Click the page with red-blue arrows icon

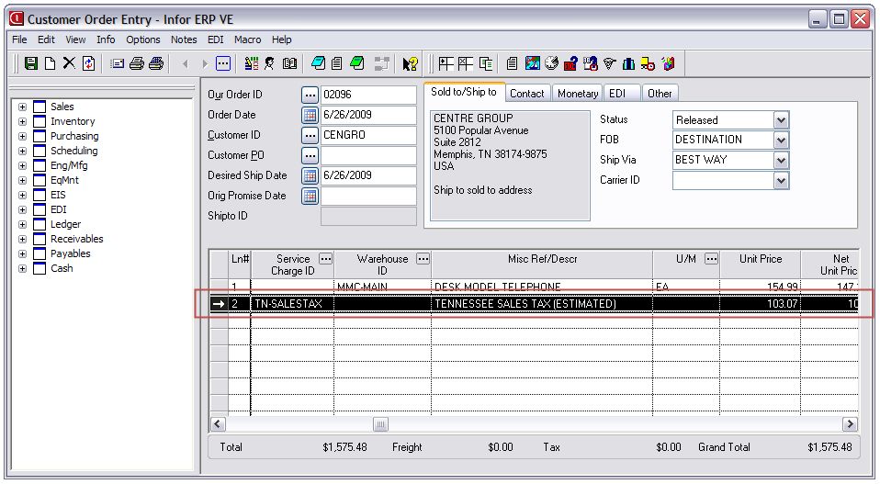[89, 63]
